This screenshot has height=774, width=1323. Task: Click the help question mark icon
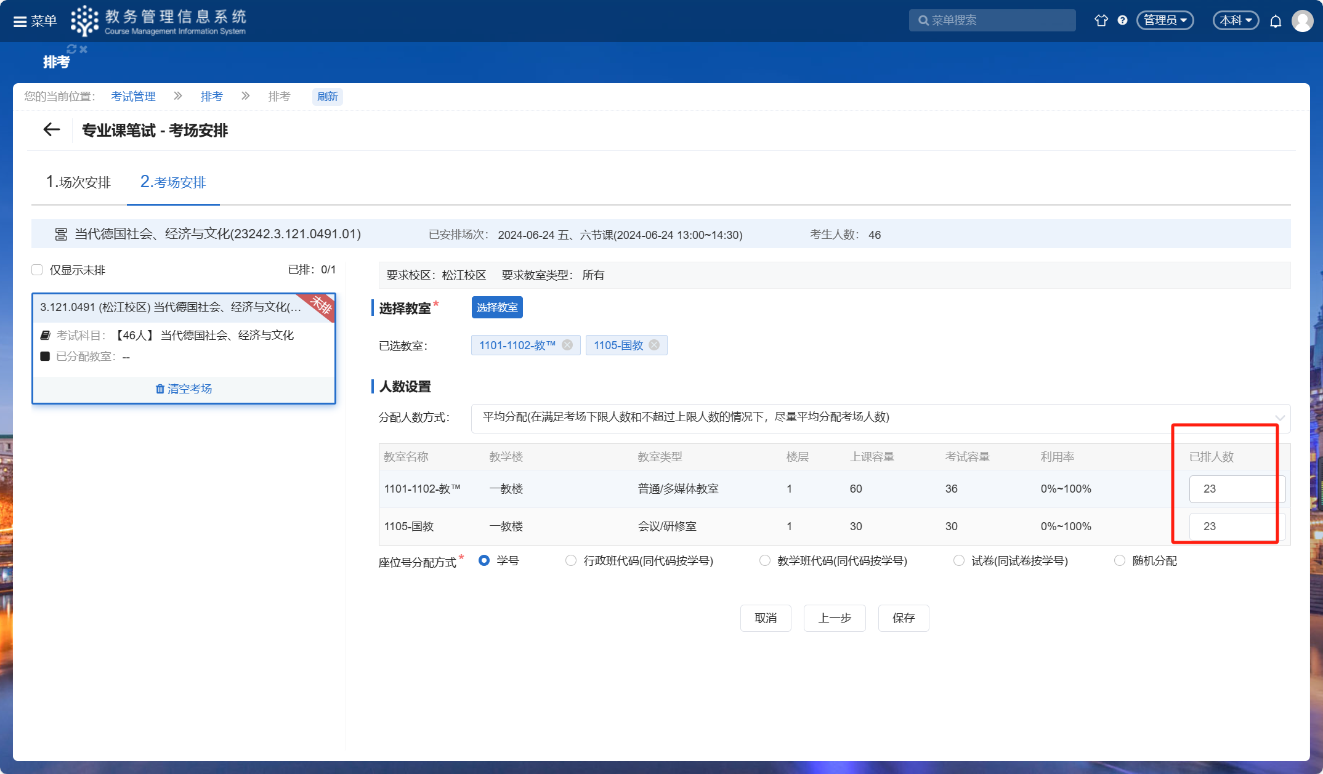coord(1122,20)
